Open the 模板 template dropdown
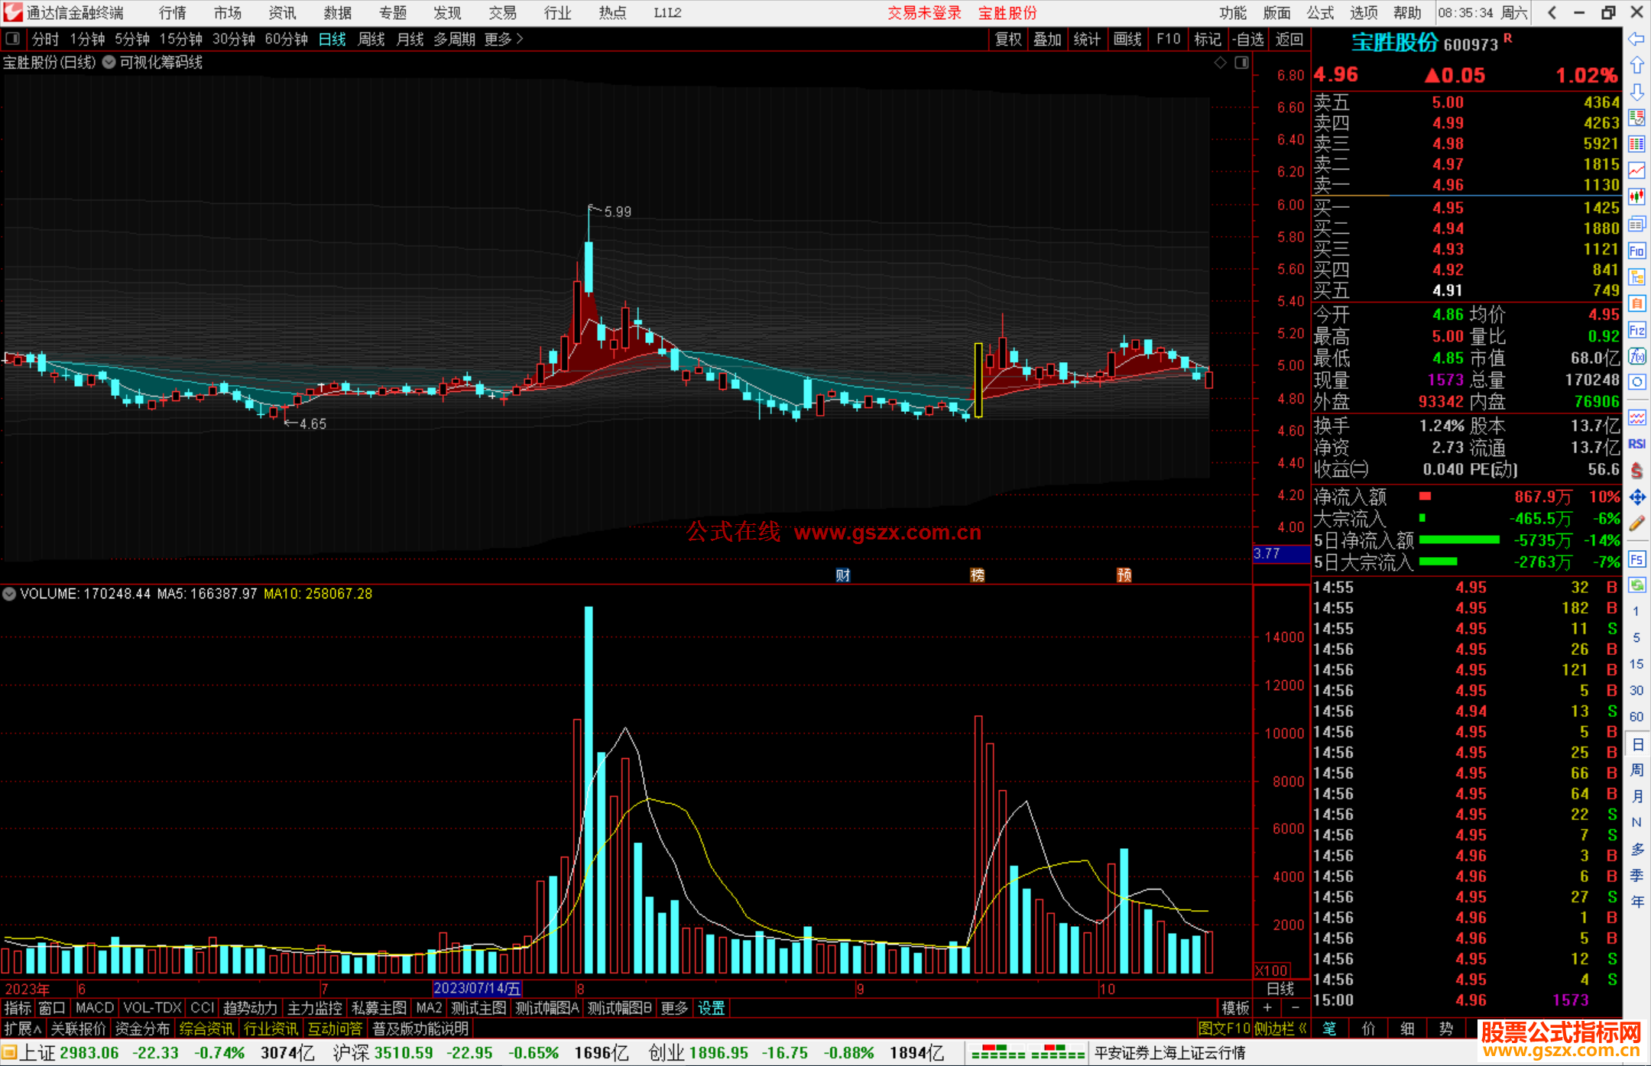Viewport: 1651px width, 1066px height. click(1235, 1008)
